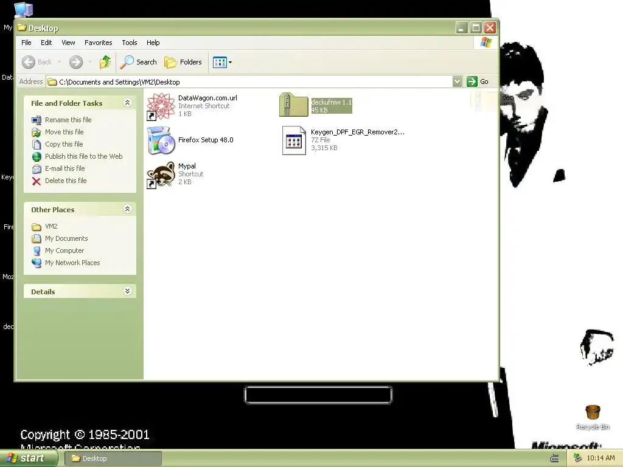Click Rename this file
This screenshot has height=467, width=623.
pos(68,120)
